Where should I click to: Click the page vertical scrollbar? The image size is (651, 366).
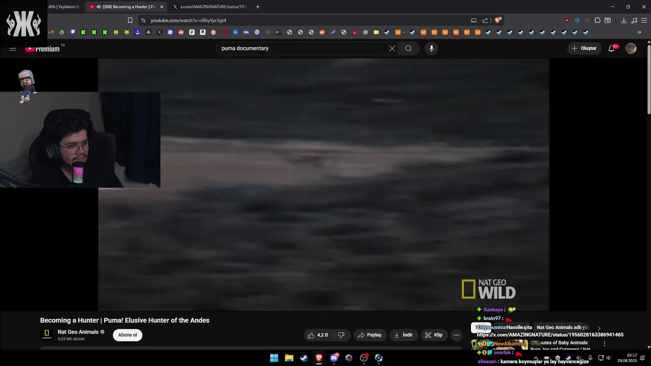click(648, 79)
